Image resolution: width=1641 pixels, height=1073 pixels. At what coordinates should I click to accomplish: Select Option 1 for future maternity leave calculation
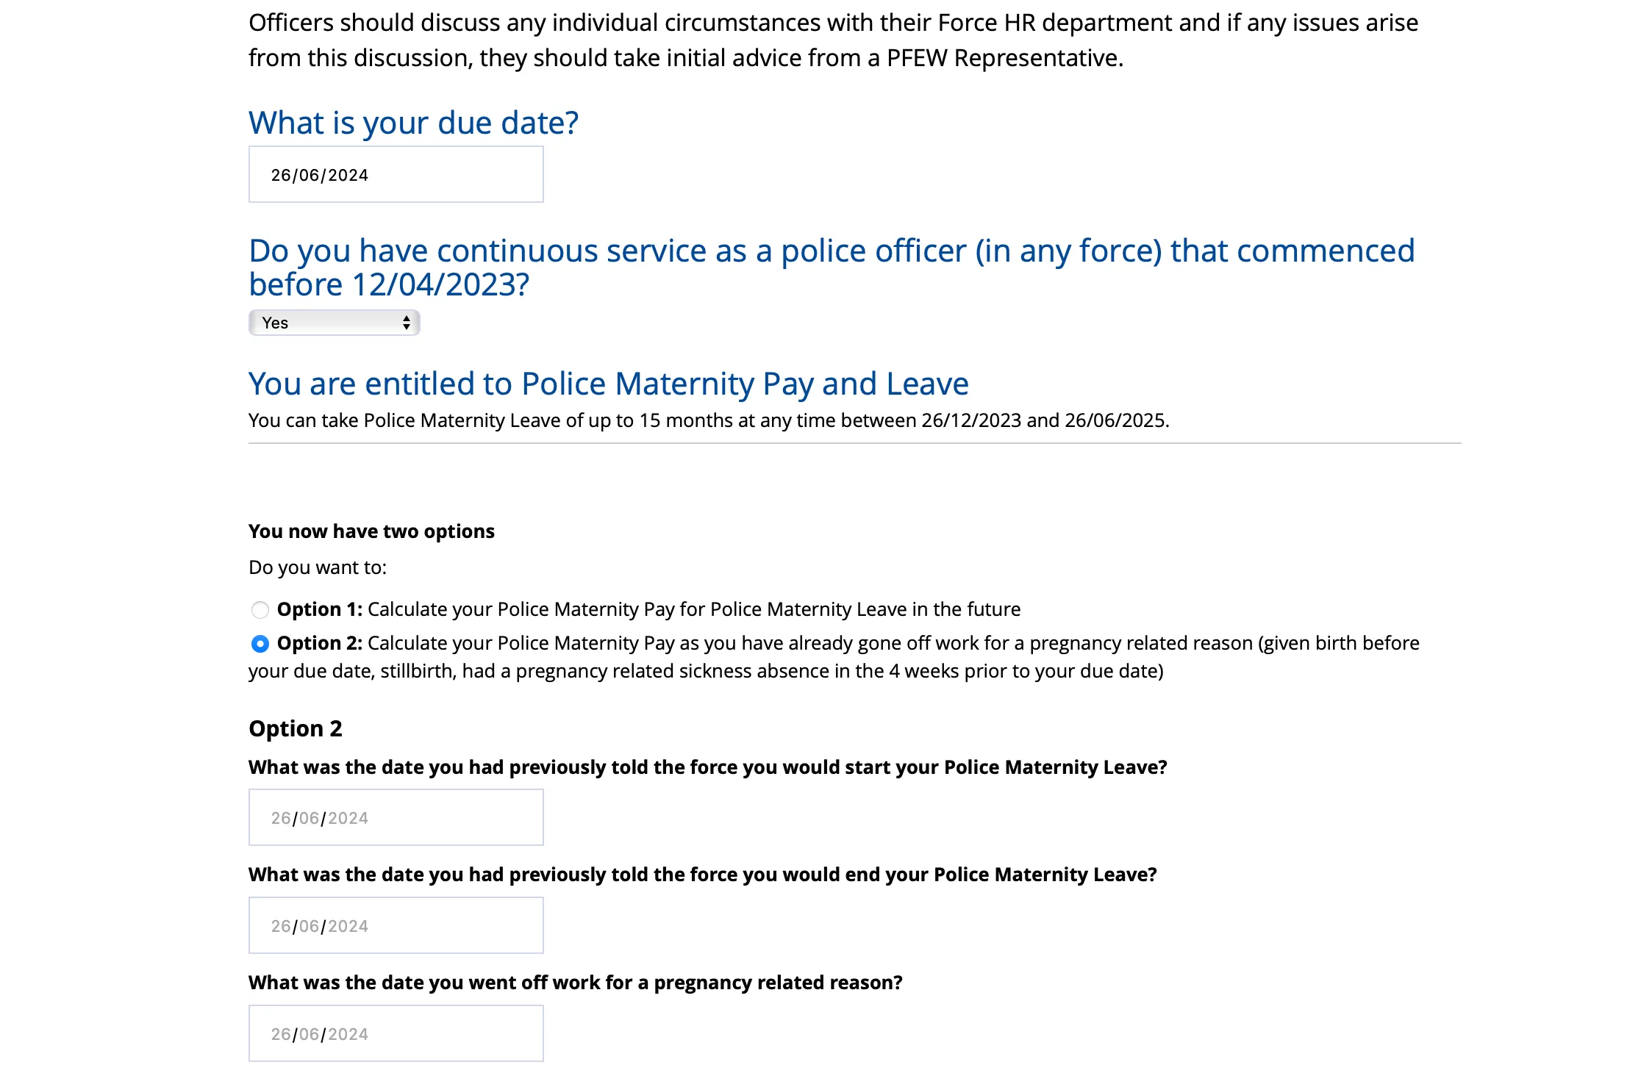pyautogui.click(x=260, y=609)
